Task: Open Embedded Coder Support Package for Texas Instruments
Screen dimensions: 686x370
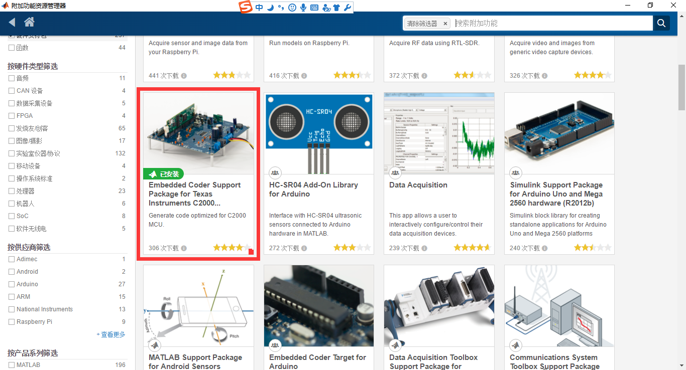Action: [195, 194]
